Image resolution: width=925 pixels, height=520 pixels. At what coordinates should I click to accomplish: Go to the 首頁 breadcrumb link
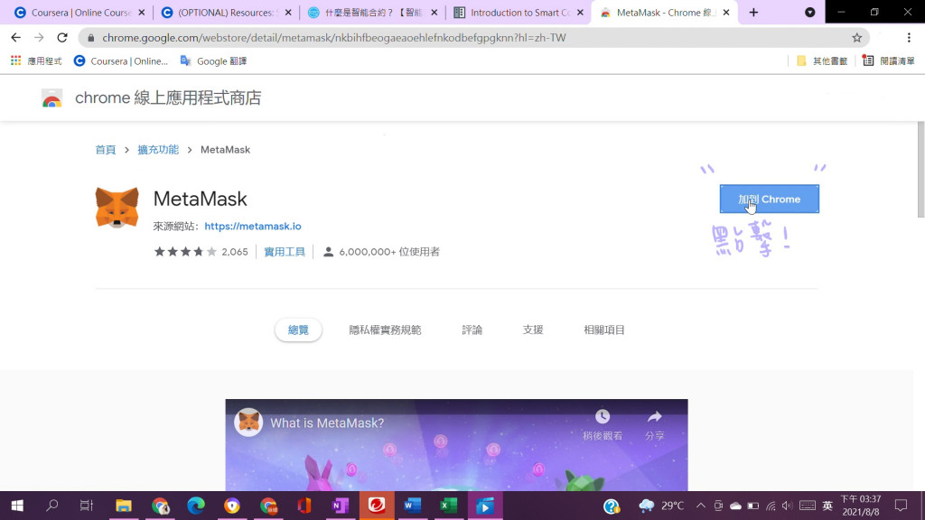(x=106, y=150)
